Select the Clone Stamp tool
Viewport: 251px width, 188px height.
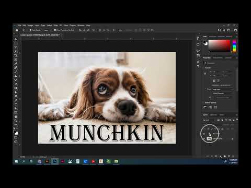tap(16, 76)
